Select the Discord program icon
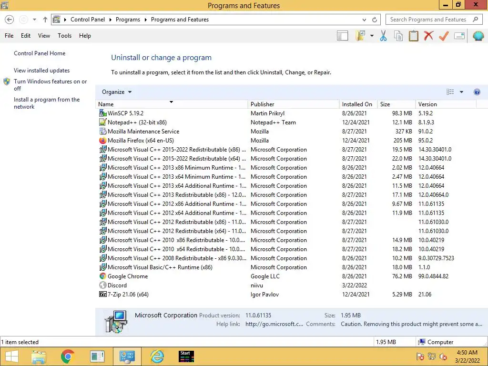Image resolution: width=488 pixels, height=366 pixels. click(x=103, y=285)
